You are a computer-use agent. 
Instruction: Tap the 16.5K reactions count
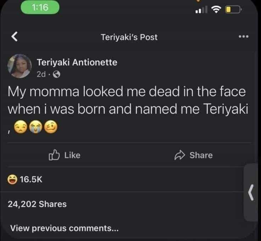[31, 180]
